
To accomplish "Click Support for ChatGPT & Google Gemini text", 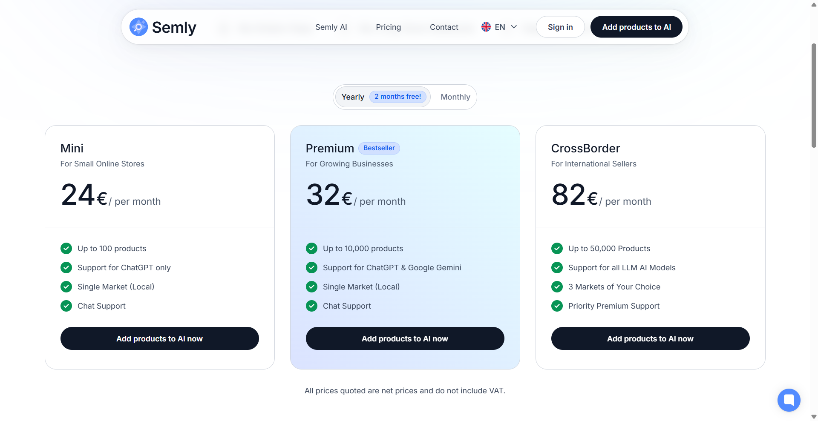I will pyautogui.click(x=392, y=268).
